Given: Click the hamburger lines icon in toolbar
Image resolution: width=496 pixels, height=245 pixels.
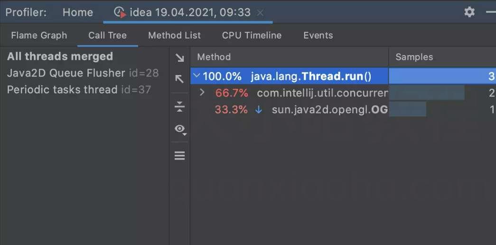Looking at the screenshot, I should tap(180, 156).
